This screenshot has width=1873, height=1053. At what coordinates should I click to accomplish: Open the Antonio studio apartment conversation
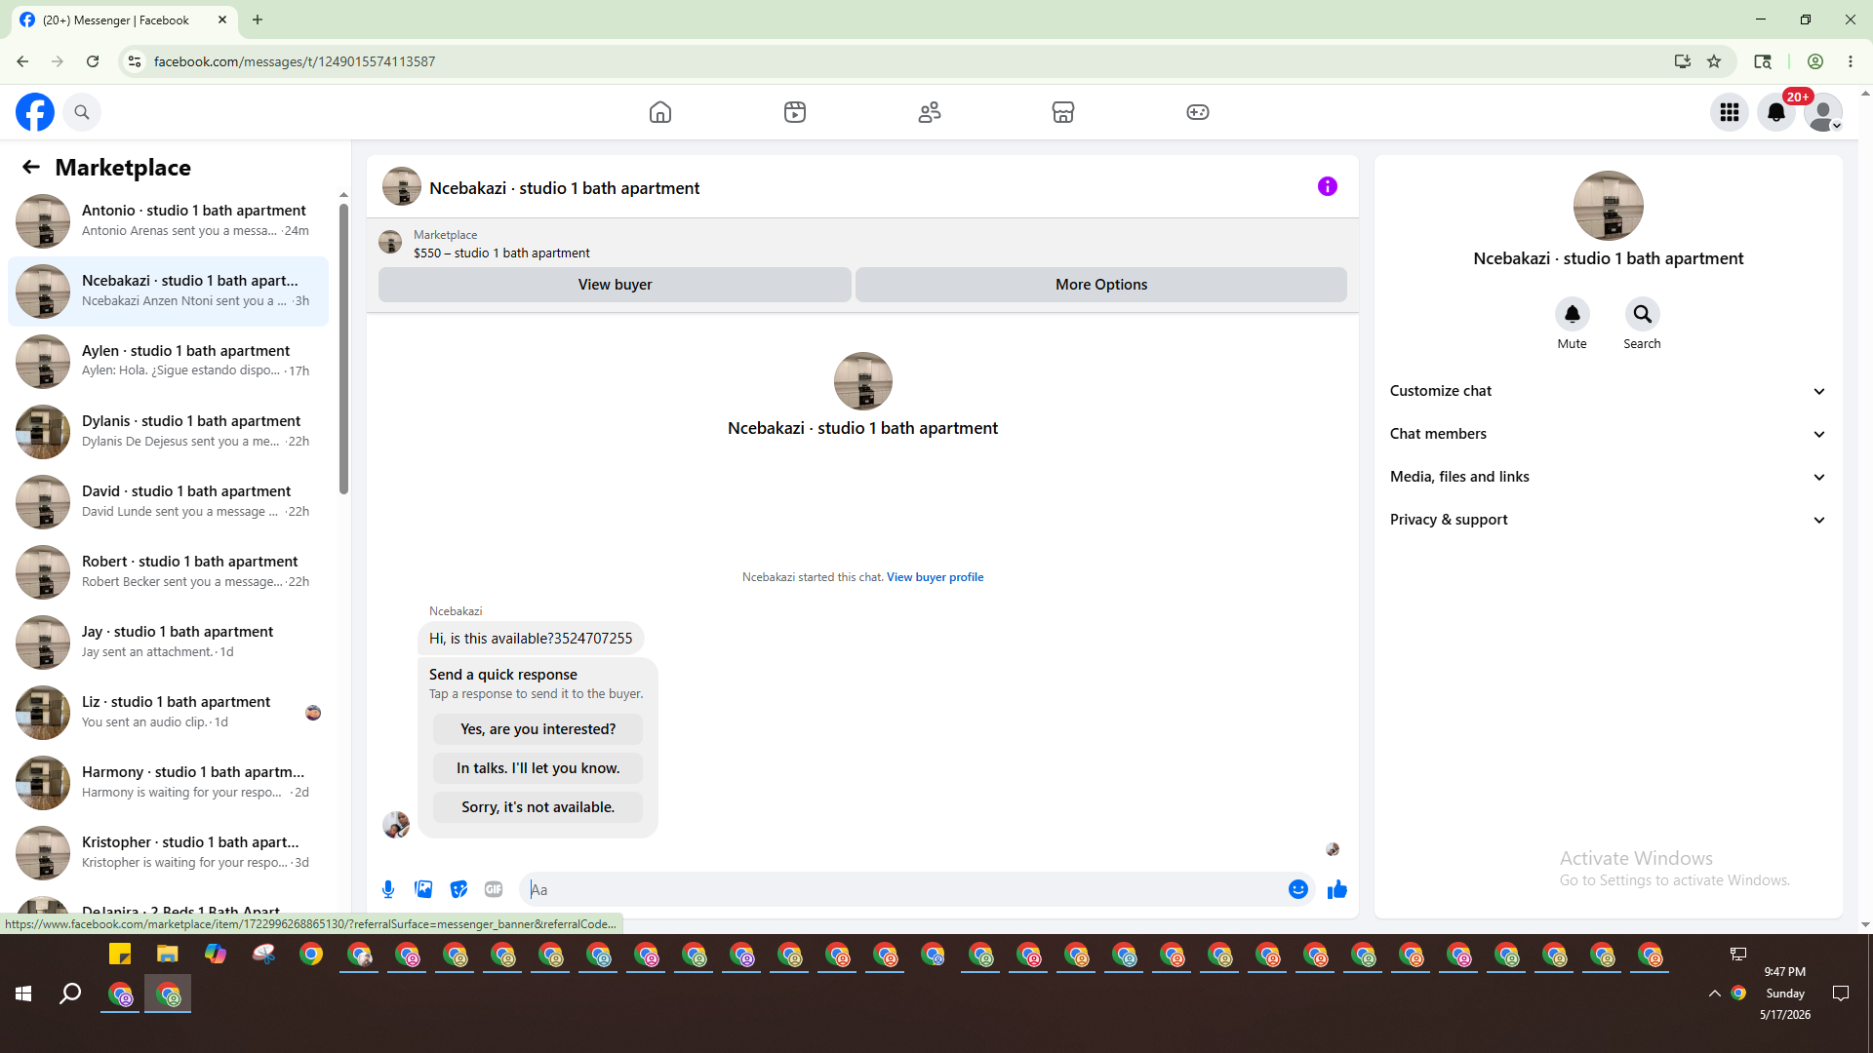pyautogui.click(x=168, y=221)
